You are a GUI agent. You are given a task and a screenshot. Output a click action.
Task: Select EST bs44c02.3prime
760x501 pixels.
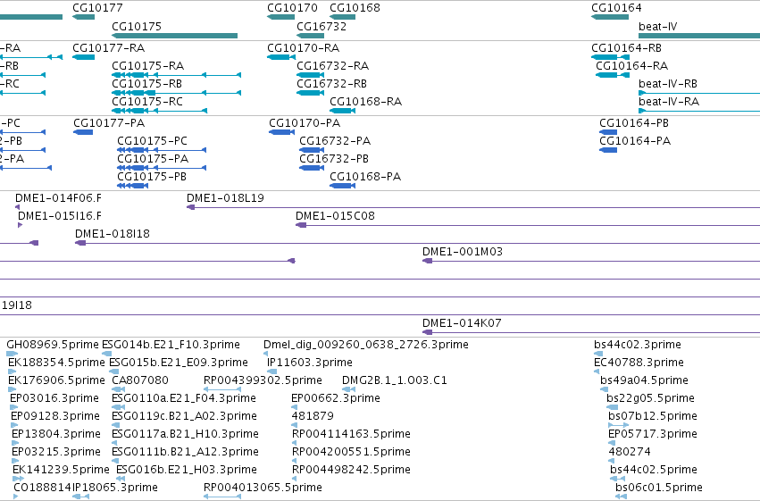pos(598,354)
